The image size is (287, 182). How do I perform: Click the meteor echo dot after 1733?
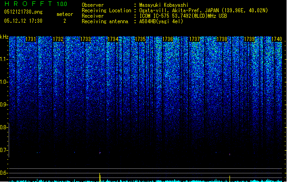tap(100, 153)
